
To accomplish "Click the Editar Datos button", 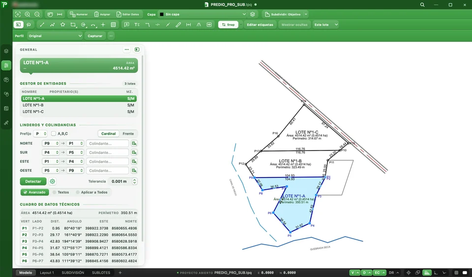I will (x=128, y=14).
